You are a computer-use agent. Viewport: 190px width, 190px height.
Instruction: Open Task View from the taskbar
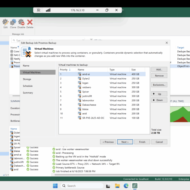pos(108,186)
